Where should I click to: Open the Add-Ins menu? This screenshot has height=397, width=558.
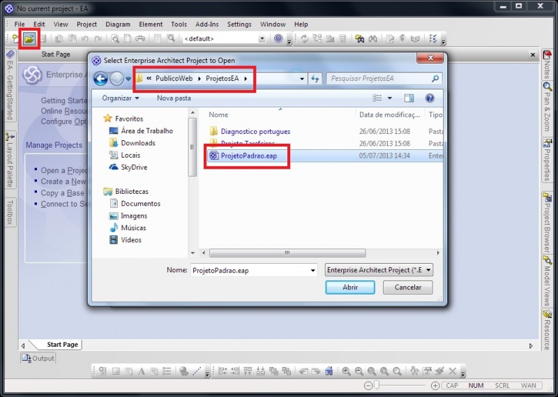coord(206,24)
